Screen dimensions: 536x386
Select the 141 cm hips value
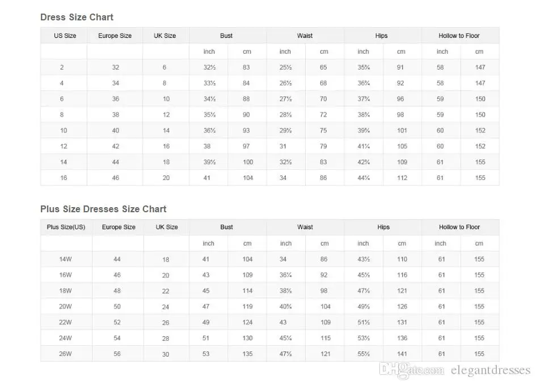[x=402, y=354]
